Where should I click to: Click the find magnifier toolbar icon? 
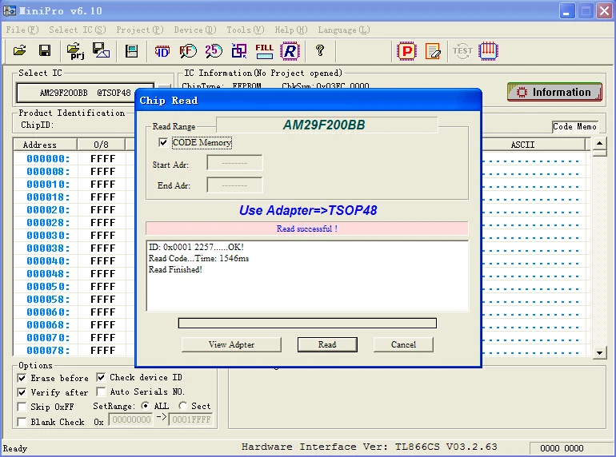tap(188, 51)
